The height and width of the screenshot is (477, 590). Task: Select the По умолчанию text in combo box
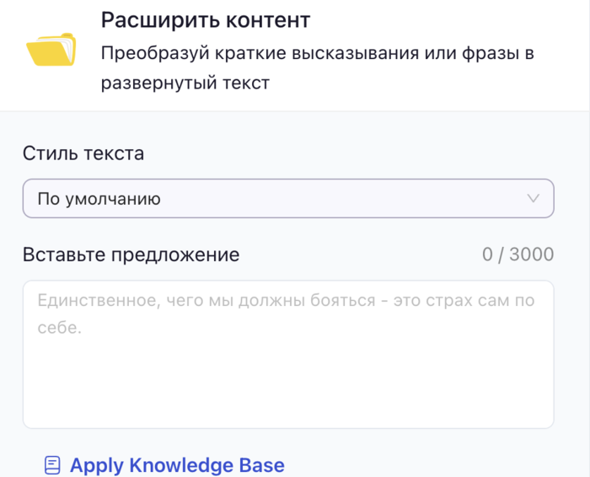coord(99,200)
